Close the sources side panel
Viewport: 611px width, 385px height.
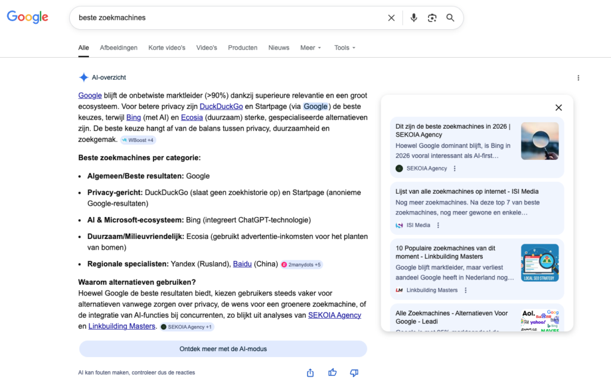[x=558, y=108]
